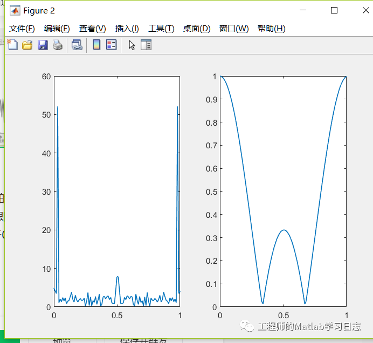This screenshot has width=373, height=343.
Task: Open the Property Inspector panel icon
Action: [146, 45]
